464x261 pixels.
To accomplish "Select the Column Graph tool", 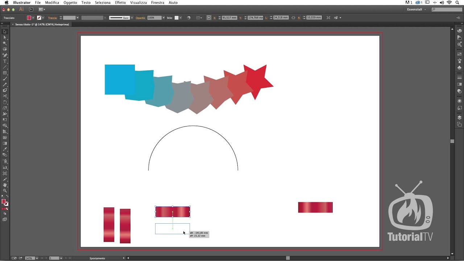I will tap(5, 167).
